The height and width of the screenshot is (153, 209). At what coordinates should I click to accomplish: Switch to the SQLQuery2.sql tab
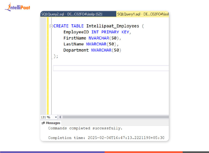[x=78, y=14]
